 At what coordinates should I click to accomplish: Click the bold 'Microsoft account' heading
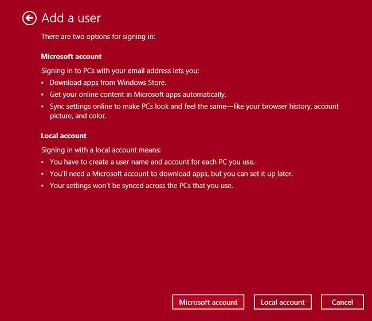click(71, 57)
